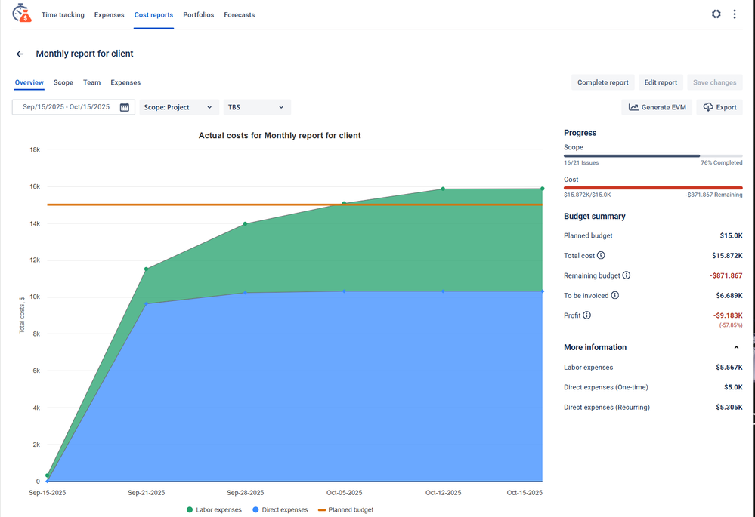Toggle Direct expenses series in legend
Image resolution: width=755 pixels, height=517 pixels.
click(x=279, y=510)
